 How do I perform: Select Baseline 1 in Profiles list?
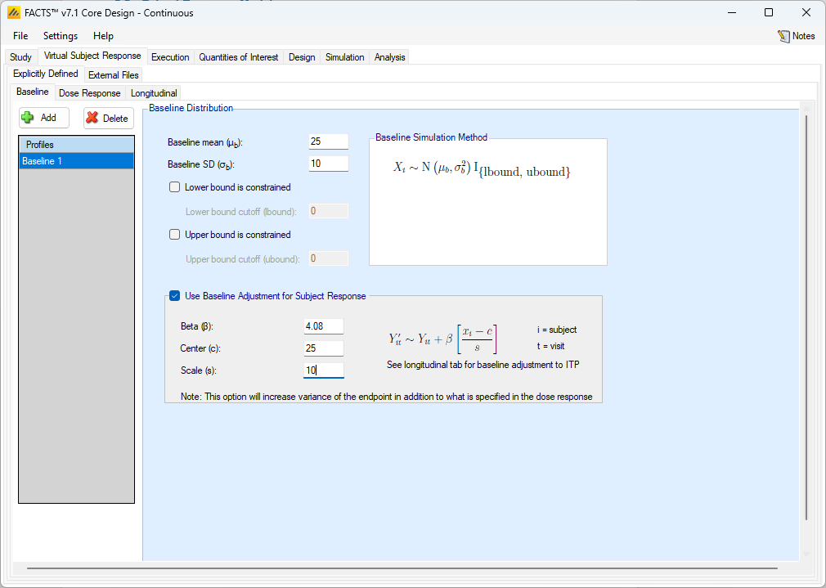(x=76, y=161)
